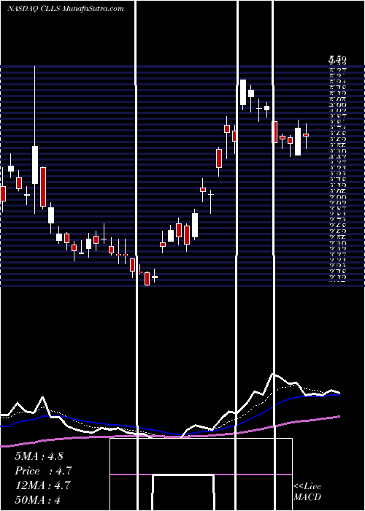Select the 5MA : 4.8 value
Viewport: 365px width, 511px height.
coord(39,456)
